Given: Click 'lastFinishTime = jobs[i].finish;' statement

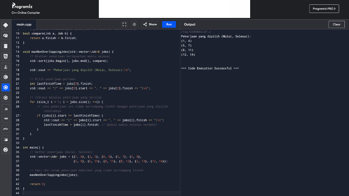Looking at the screenshot, I should [x=72, y=124].
